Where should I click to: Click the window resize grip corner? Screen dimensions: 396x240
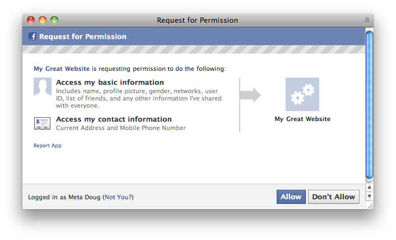pos(369,205)
